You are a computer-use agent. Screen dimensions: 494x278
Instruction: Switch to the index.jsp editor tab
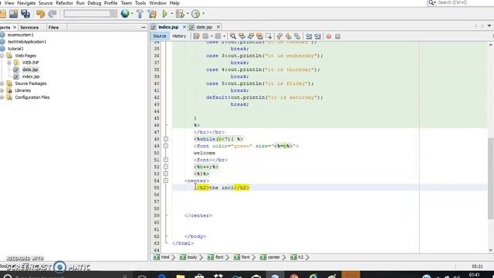168,27
